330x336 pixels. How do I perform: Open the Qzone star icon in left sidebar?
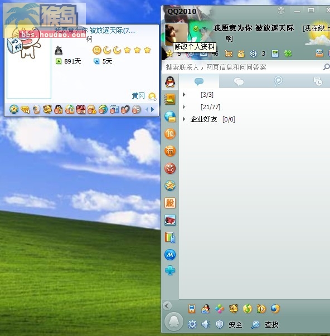pyautogui.click(x=170, y=186)
